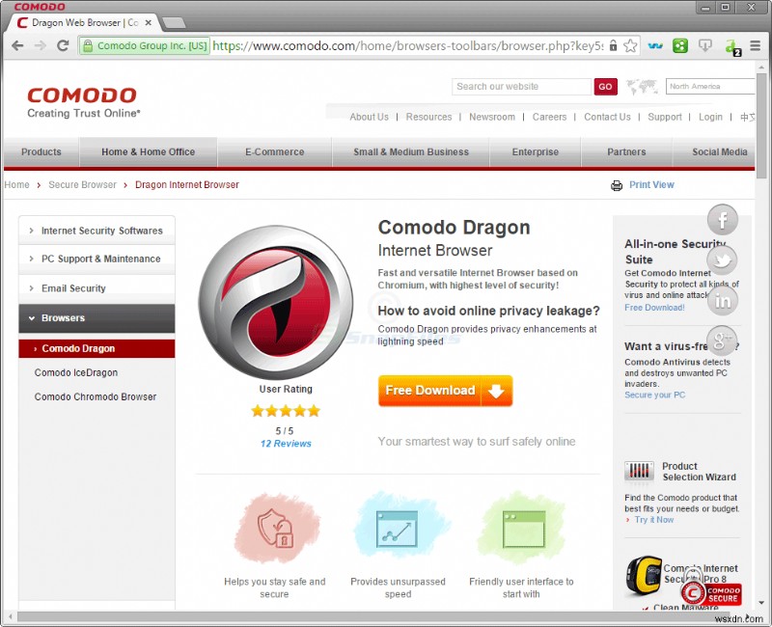Click the About Us link

(x=369, y=117)
